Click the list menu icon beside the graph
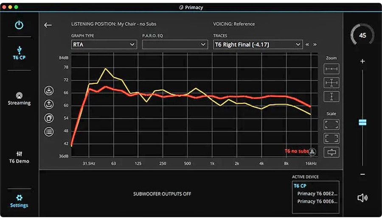This screenshot has width=382, height=221. coord(49,132)
